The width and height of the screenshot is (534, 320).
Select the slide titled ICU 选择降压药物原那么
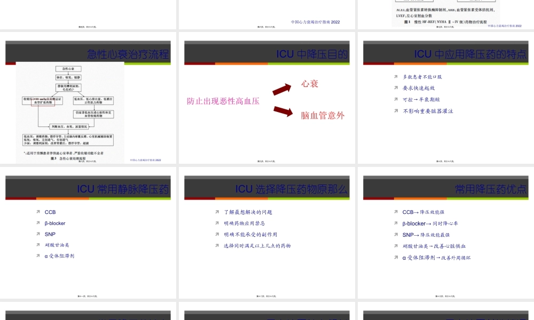tap(267, 235)
